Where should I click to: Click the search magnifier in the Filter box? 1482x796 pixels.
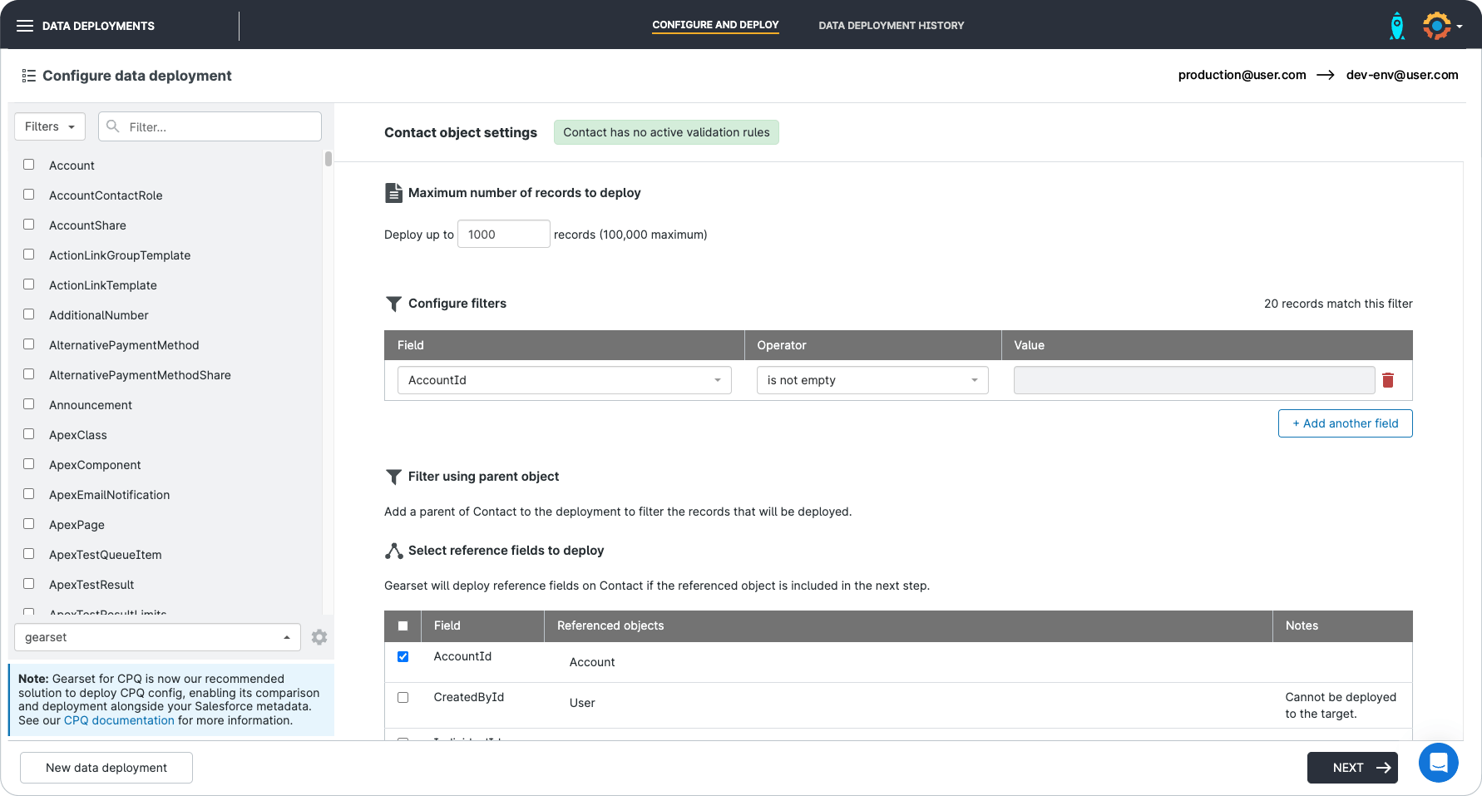pyautogui.click(x=113, y=126)
